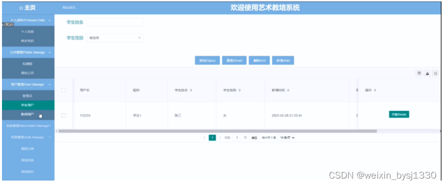Go to the next page arrow

click(x=220, y=138)
